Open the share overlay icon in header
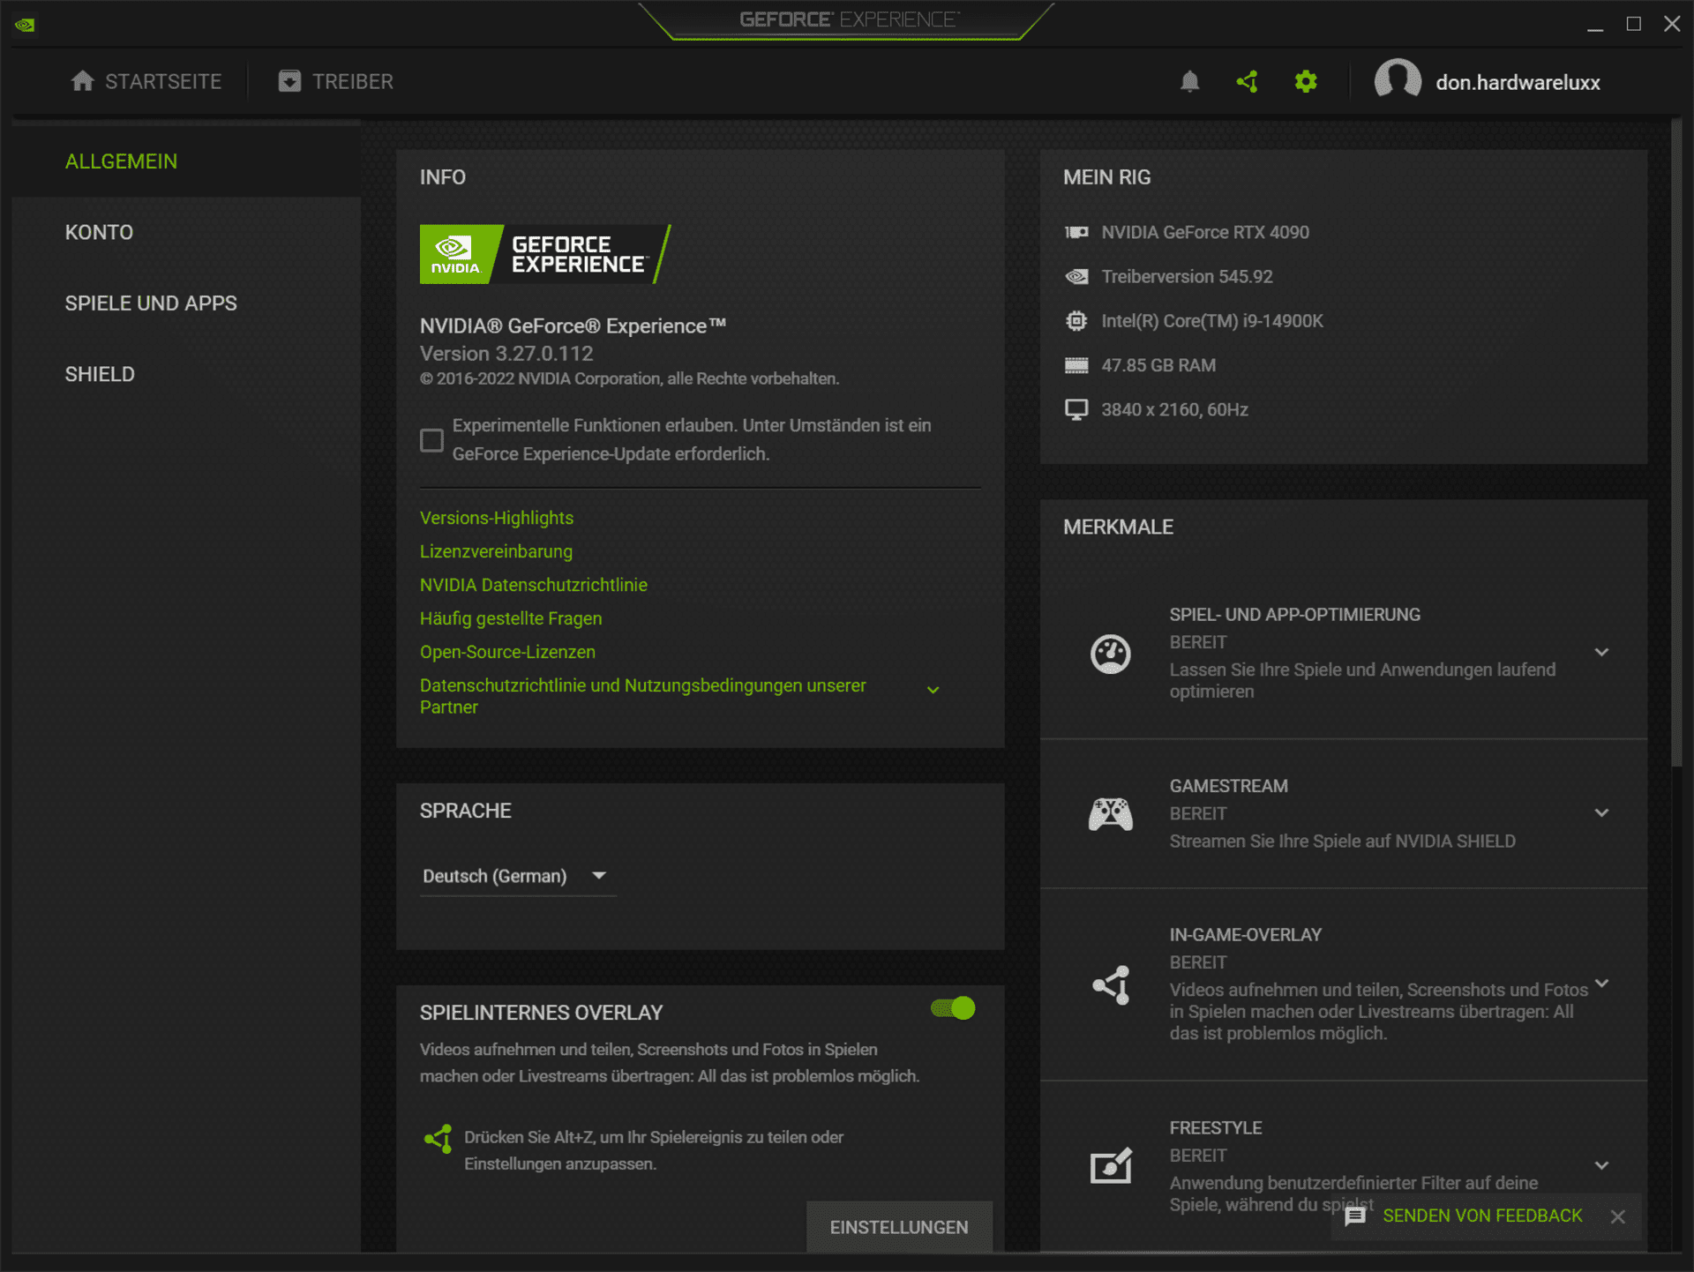The height and width of the screenshot is (1272, 1694). coord(1247,82)
